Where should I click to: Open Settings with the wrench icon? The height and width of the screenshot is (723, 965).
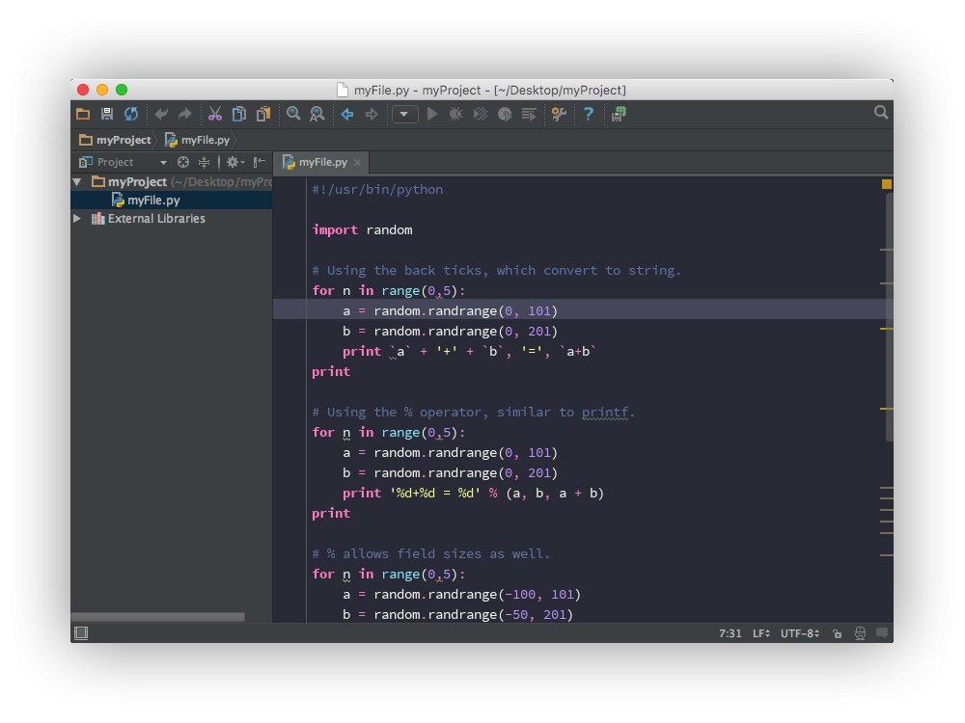pyautogui.click(x=559, y=115)
